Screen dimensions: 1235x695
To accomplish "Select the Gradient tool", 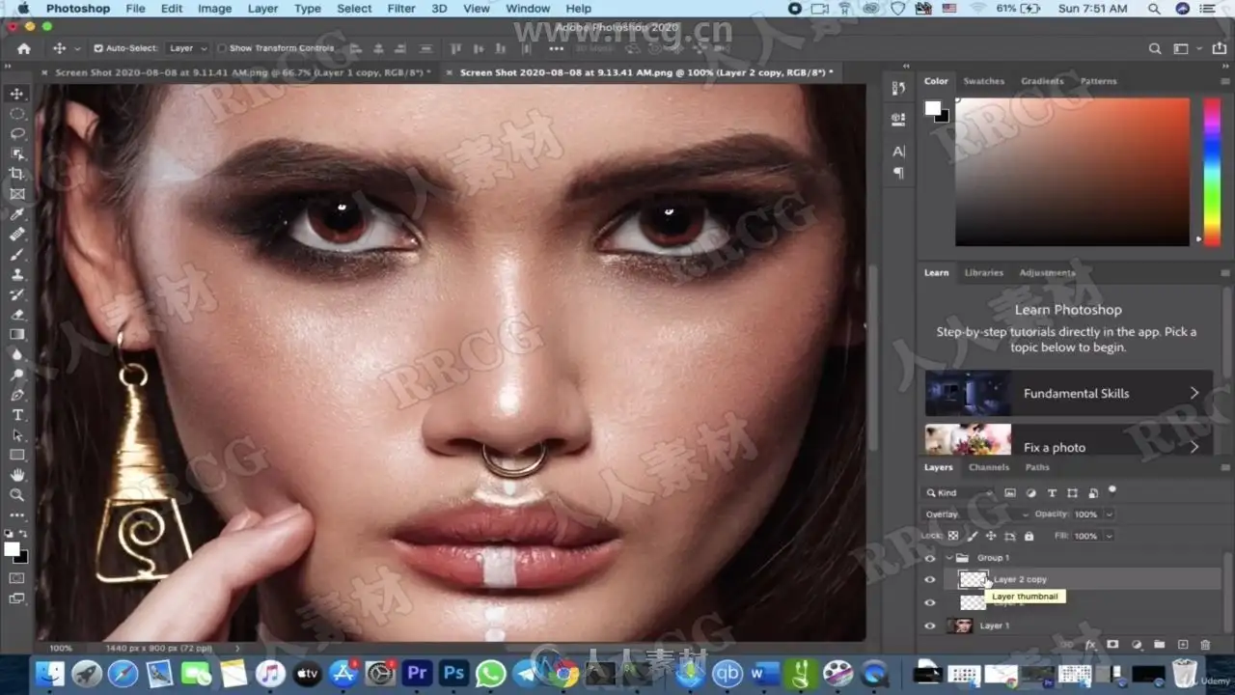I will pos(16,335).
